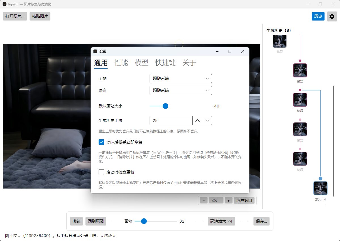The width and height of the screenshot is (340, 241).
Task: Open the 主题 dropdown
Action: click(180, 79)
